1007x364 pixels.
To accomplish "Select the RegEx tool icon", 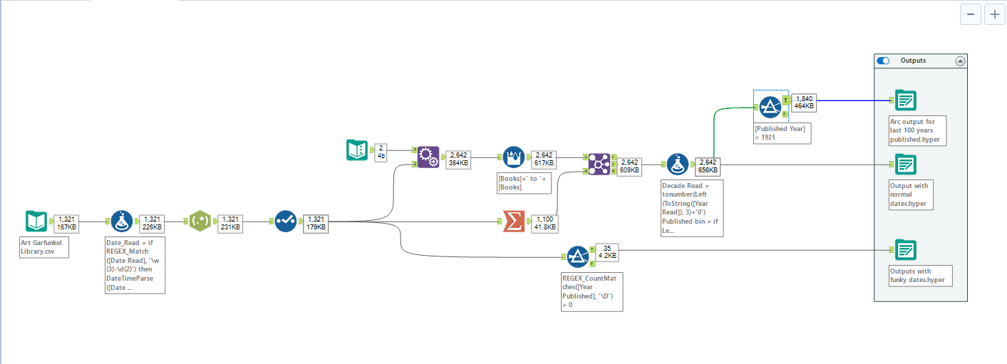I will click(x=200, y=222).
